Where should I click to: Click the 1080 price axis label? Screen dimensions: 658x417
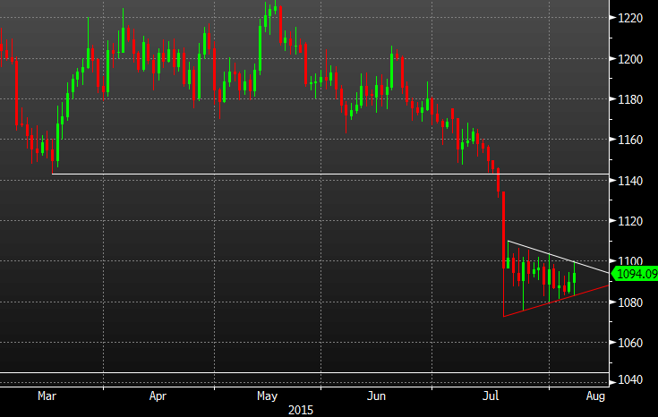click(630, 302)
